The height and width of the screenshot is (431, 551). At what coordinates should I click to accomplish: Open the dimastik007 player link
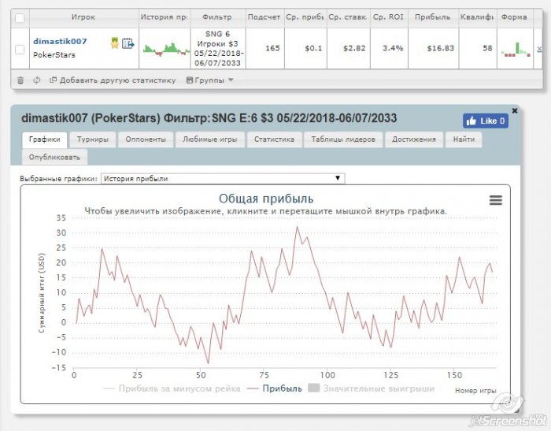60,41
